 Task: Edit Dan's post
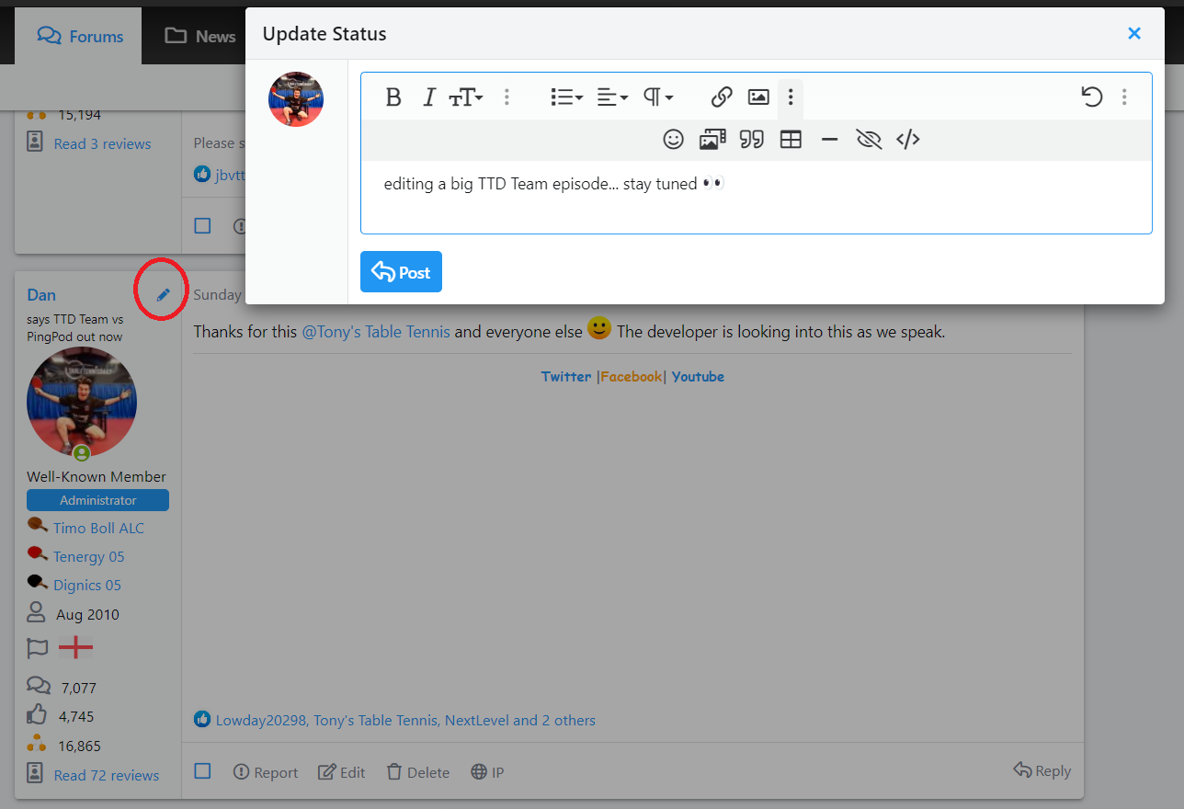(x=342, y=772)
